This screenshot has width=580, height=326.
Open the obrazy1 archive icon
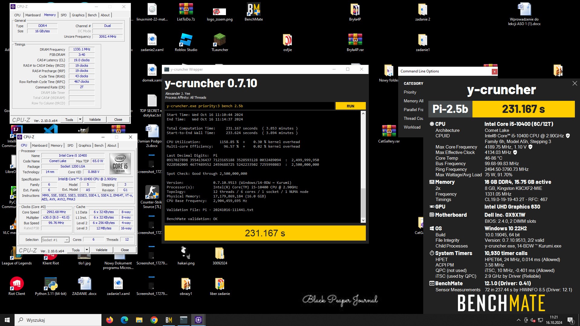click(x=186, y=286)
